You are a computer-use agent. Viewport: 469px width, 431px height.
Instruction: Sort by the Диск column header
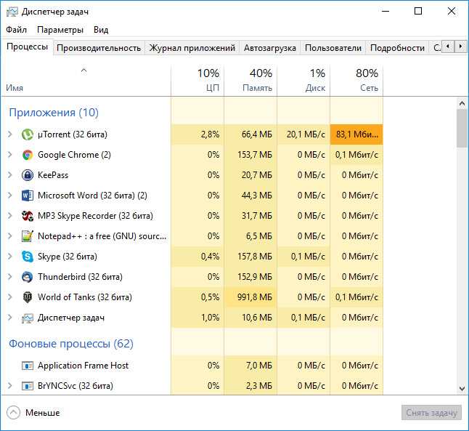pyautogui.click(x=303, y=80)
